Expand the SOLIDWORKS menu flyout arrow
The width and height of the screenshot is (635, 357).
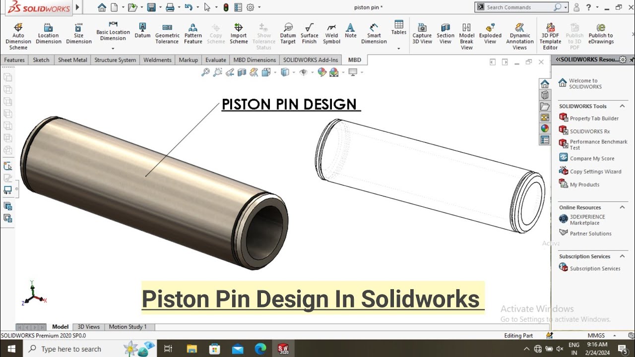point(77,7)
